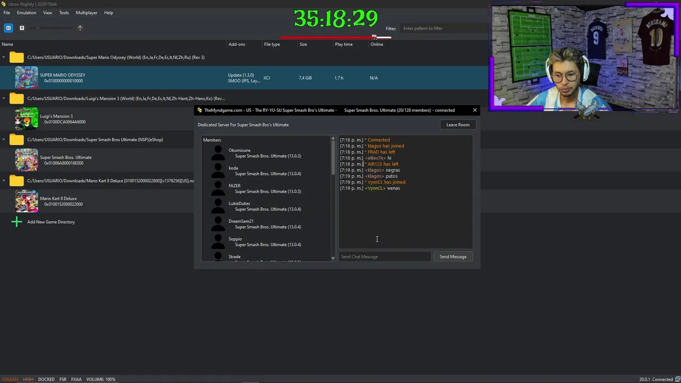Click 'Dedicated Server For Super Smash Bro's Ultimate' description
Viewport: 681px width, 383px height.
click(243, 124)
